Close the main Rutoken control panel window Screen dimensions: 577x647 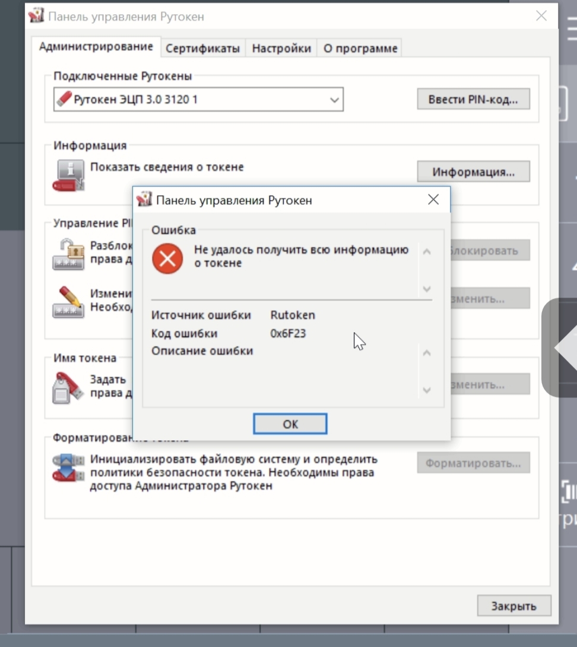pyautogui.click(x=541, y=15)
